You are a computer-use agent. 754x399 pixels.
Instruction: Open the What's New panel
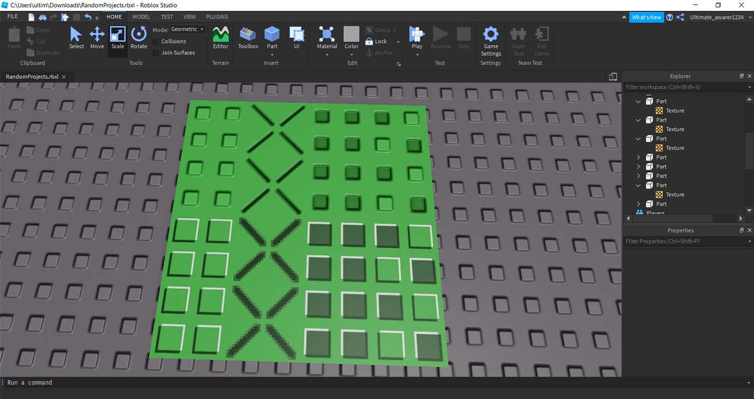646,16
